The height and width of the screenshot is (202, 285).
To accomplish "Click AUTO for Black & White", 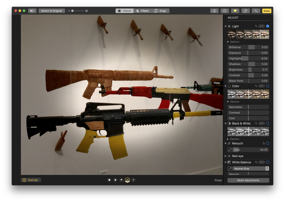I will 262,123.
